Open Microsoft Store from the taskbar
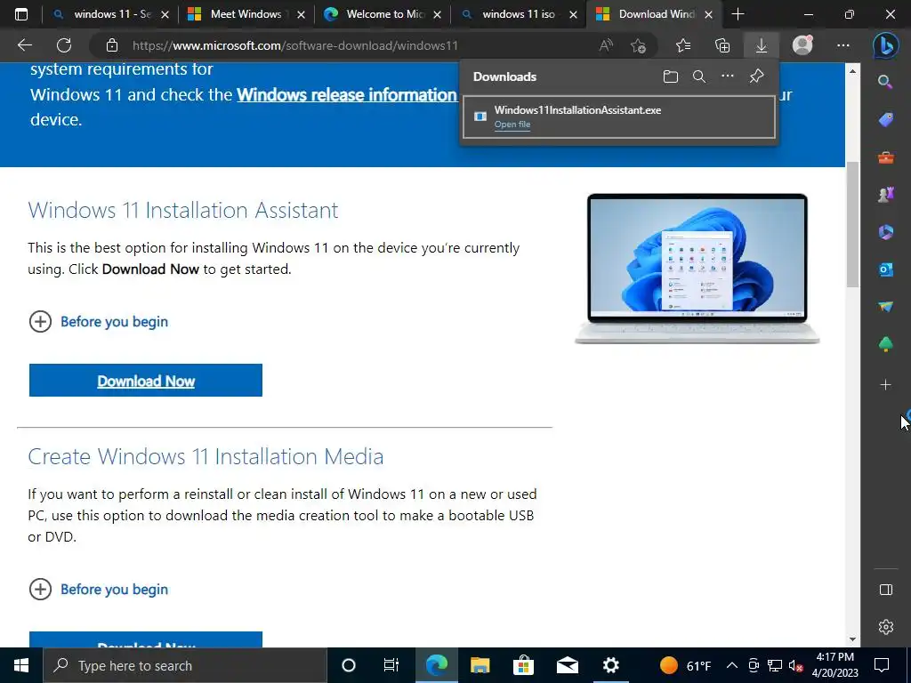 click(523, 665)
